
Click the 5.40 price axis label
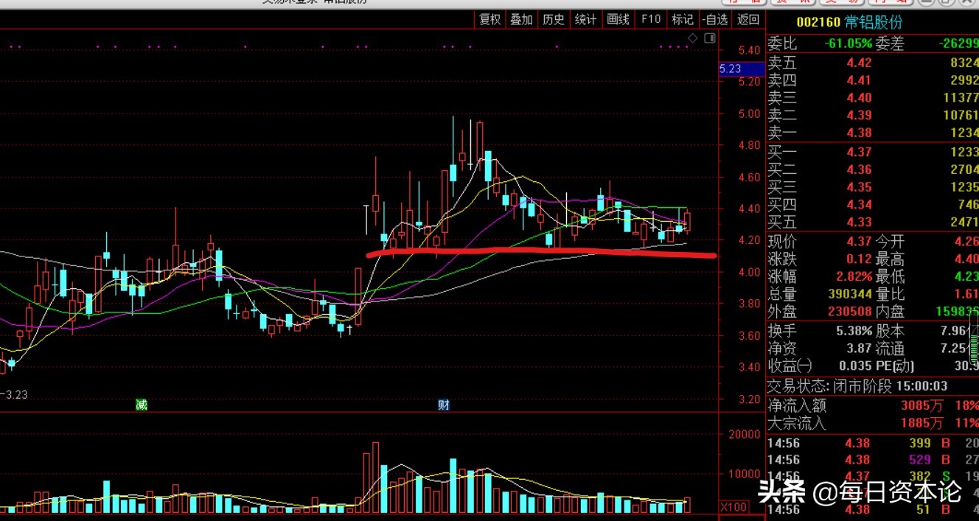tap(749, 51)
